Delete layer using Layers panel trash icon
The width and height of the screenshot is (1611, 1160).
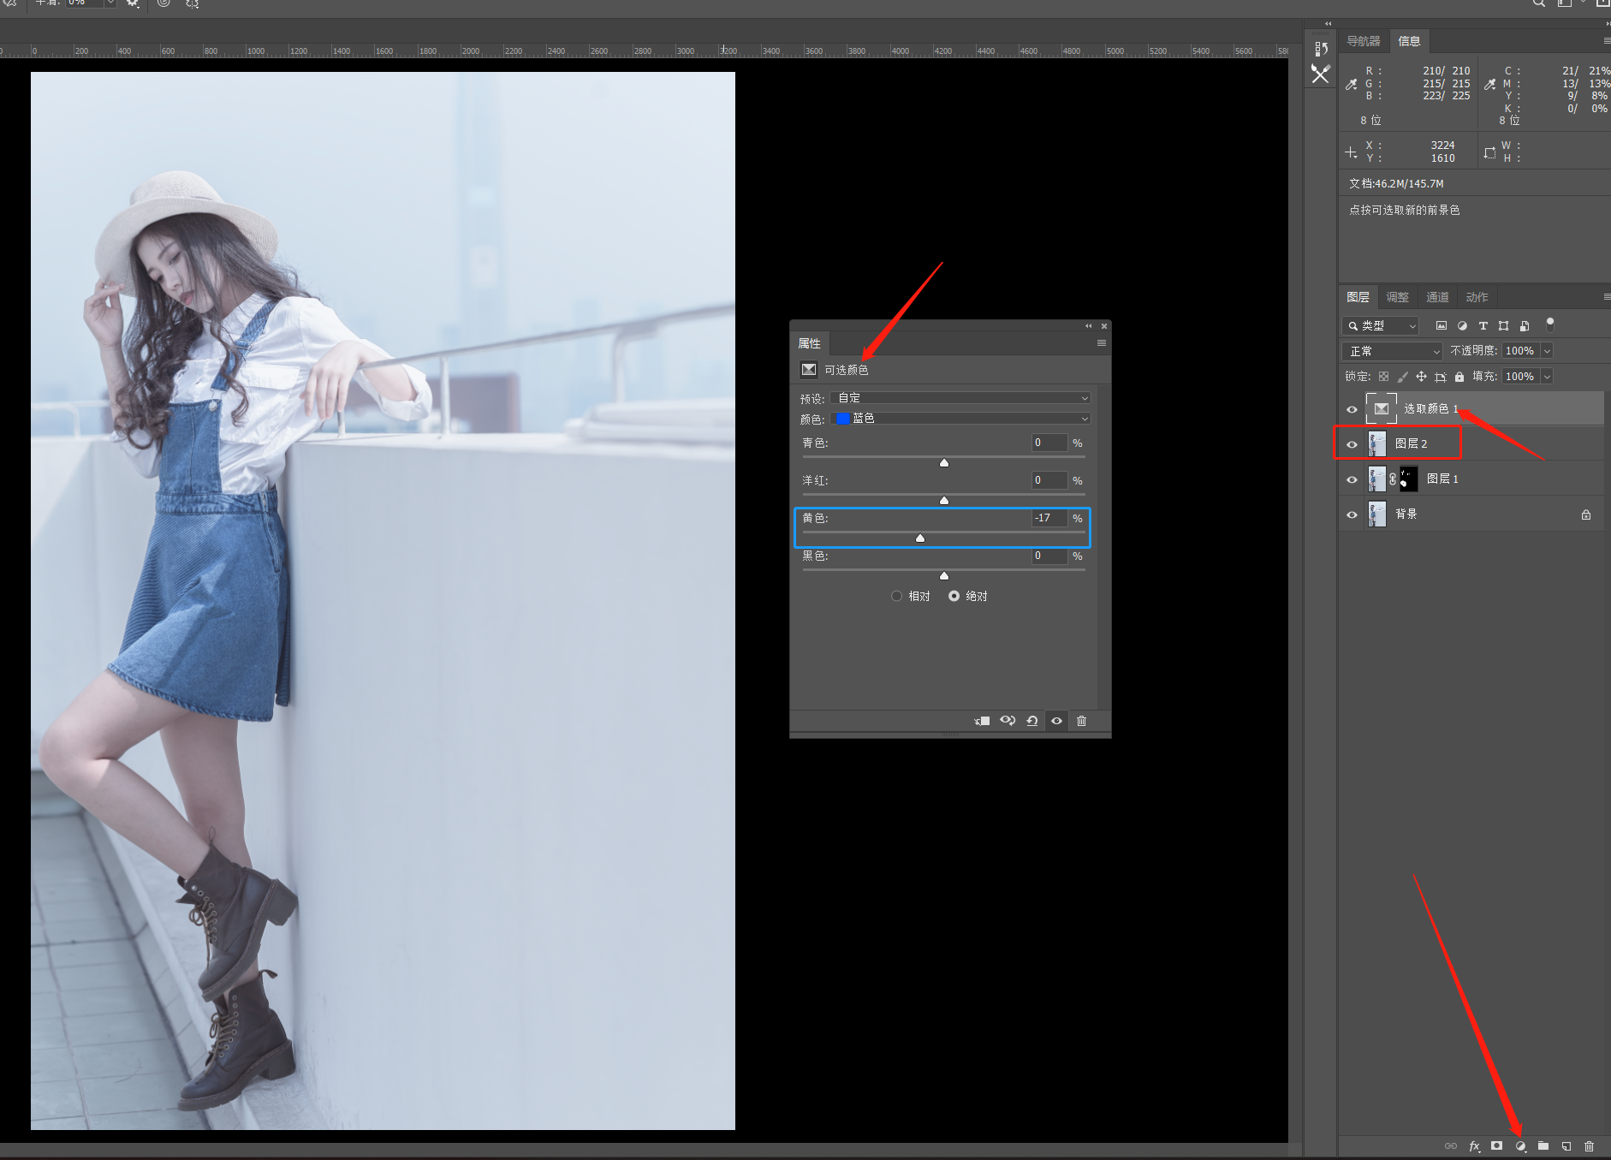[x=1589, y=1145]
